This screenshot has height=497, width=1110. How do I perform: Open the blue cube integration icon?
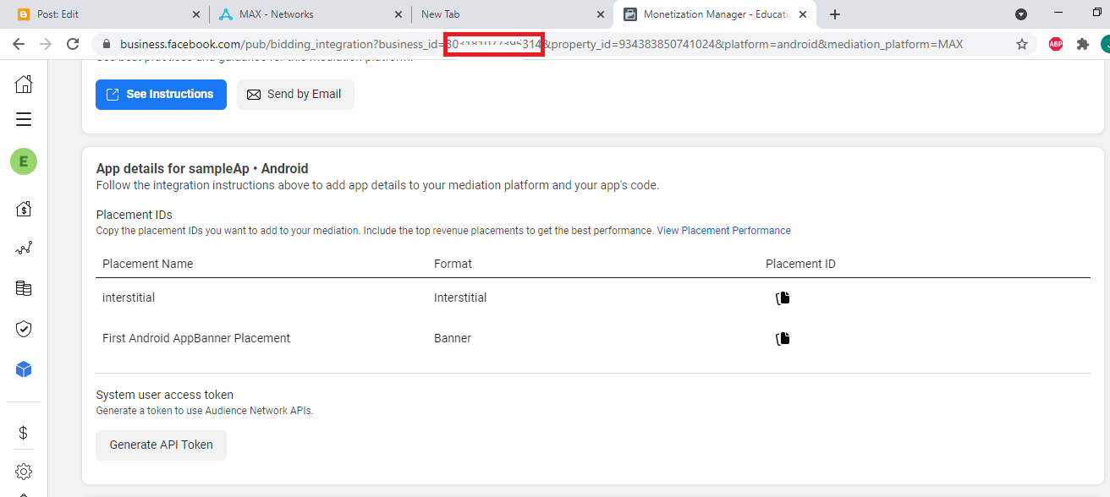(24, 369)
